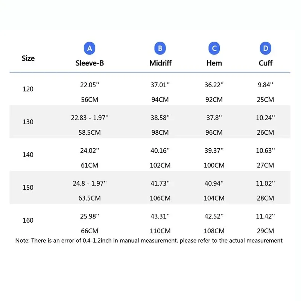Click the 100CM hem measurement
This screenshot has height=301, width=301.
(x=214, y=165)
